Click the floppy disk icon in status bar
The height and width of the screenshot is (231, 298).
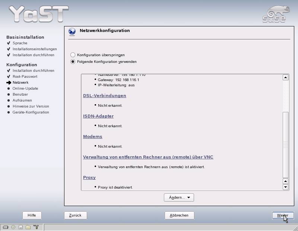coord(21,227)
